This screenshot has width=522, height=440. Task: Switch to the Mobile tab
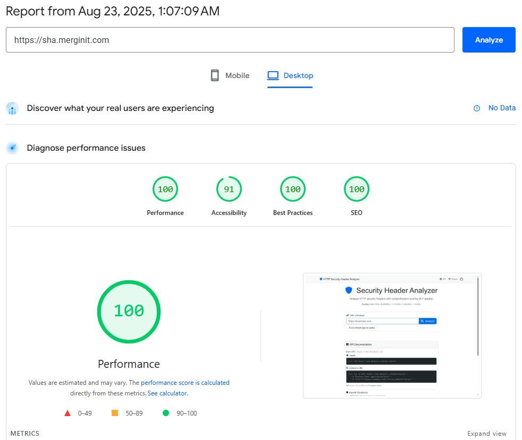tap(230, 75)
